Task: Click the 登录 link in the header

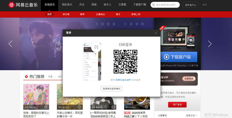Action: 204,5
